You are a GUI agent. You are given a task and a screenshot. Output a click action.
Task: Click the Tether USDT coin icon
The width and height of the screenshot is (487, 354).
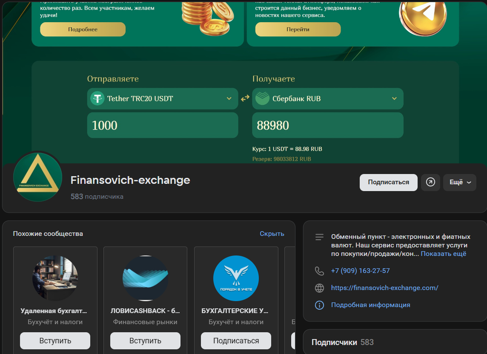(97, 99)
